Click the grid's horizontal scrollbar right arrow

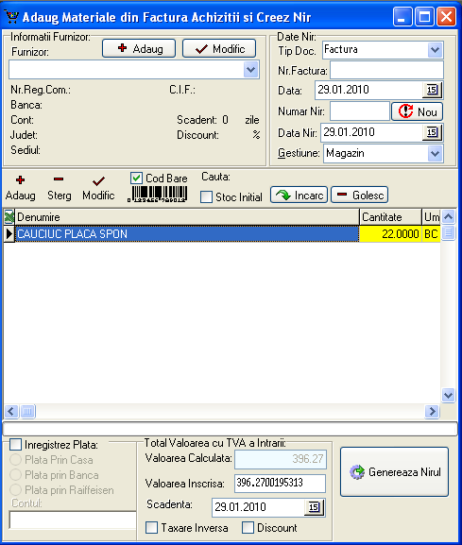[x=432, y=412]
